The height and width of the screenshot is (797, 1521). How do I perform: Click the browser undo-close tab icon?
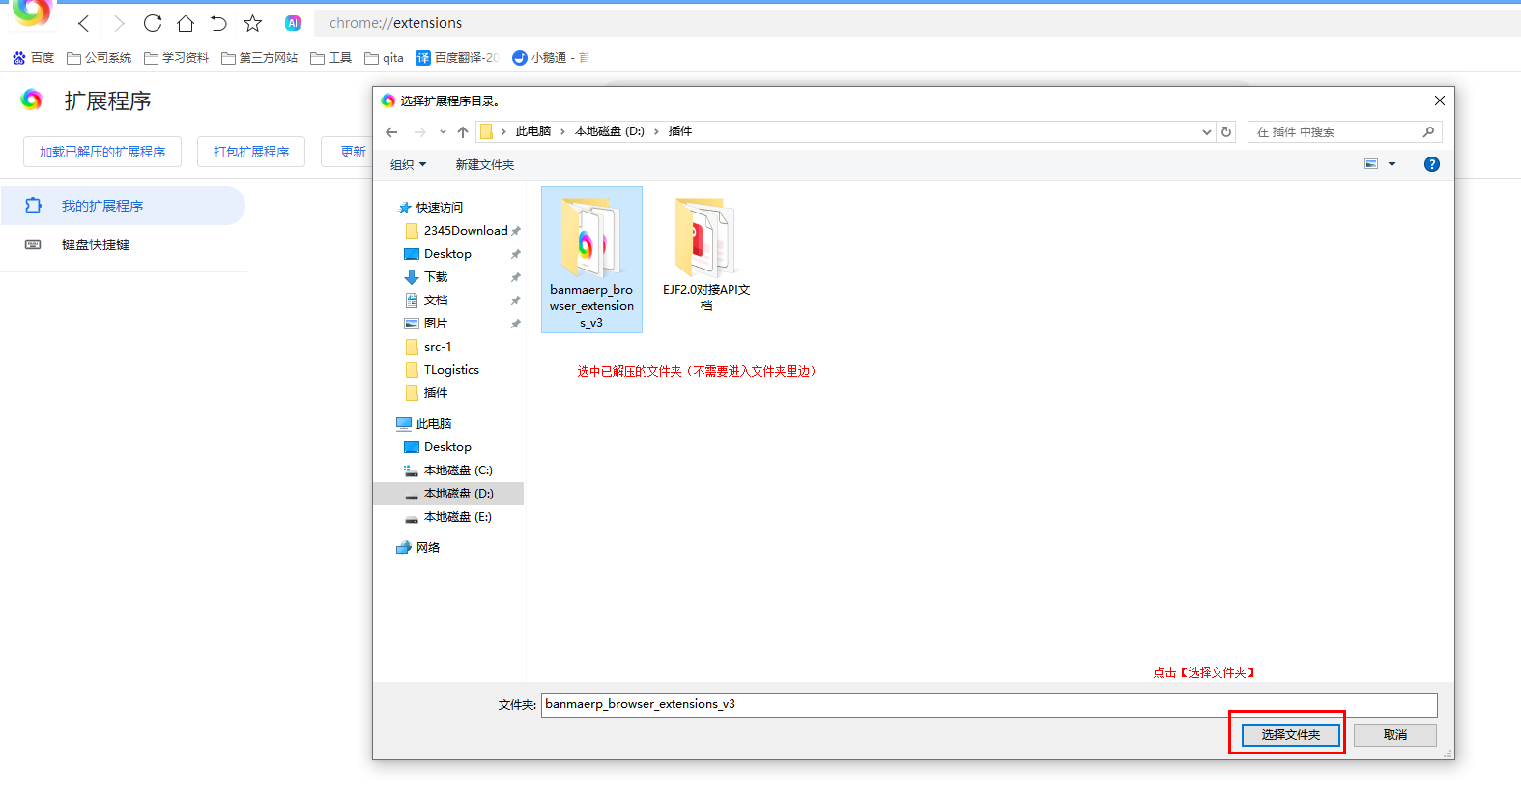pos(218,23)
